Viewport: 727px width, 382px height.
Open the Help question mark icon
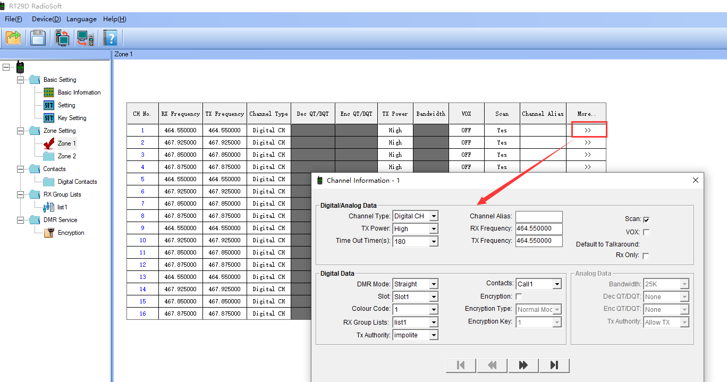(110, 38)
